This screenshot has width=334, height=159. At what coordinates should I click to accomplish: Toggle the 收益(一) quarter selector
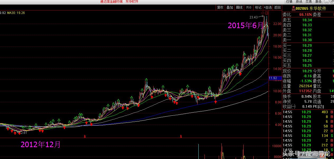[289, 106]
